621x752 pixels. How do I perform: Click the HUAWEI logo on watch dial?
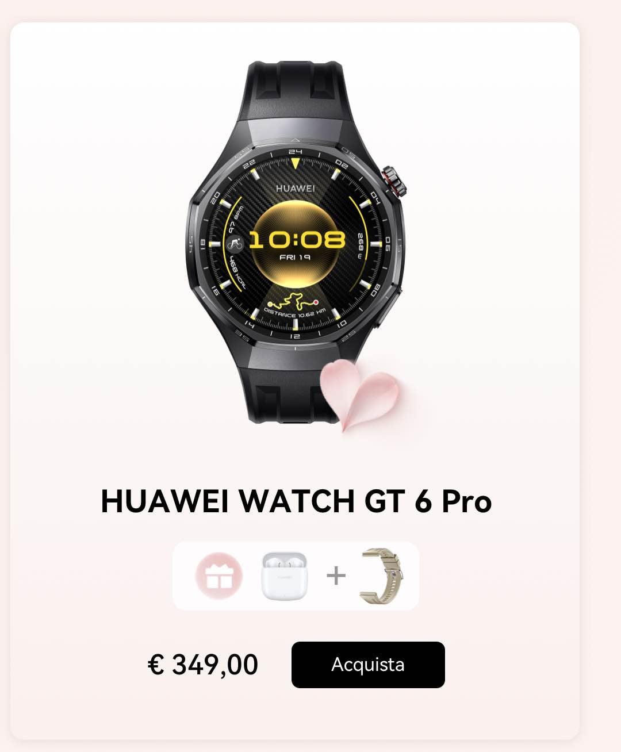[295, 188]
